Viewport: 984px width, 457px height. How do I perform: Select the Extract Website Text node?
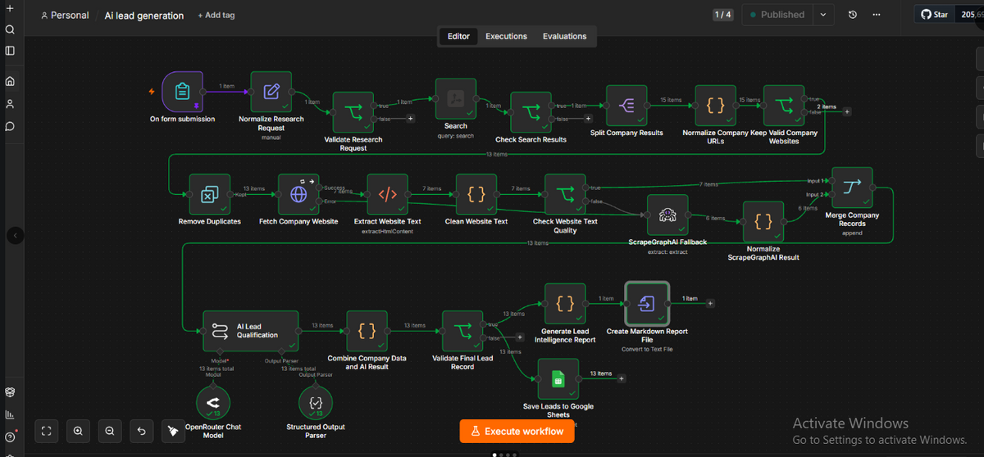point(387,194)
